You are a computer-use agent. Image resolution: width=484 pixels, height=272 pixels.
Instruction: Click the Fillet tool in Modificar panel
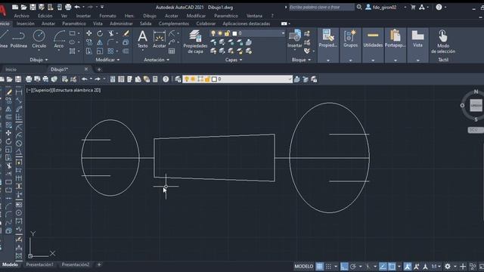click(110, 42)
